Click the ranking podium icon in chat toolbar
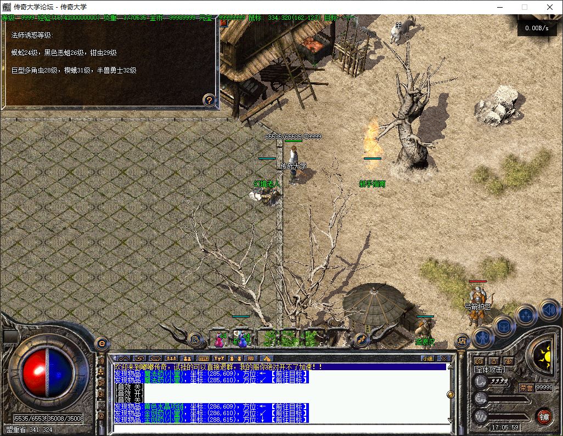This screenshot has width=563, height=436. point(219,359)
